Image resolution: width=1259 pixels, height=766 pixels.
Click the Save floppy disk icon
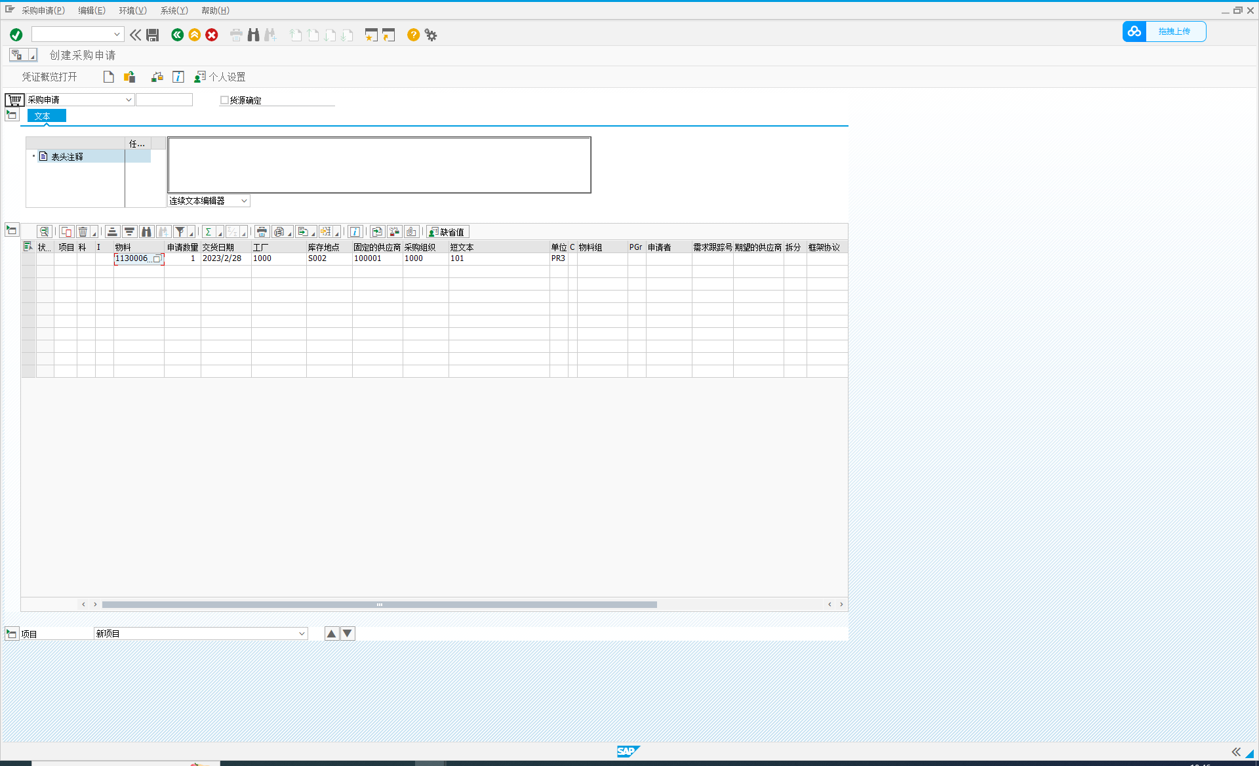click(x=153, y=35)
